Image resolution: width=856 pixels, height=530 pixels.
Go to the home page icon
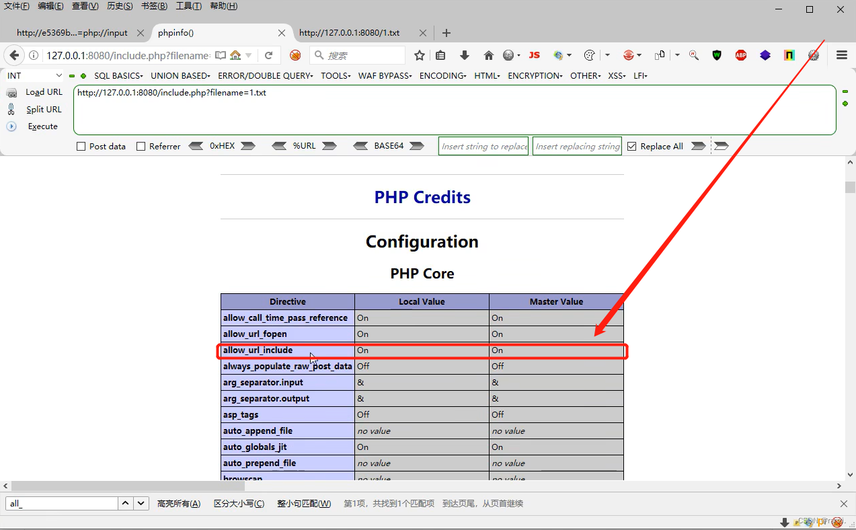pyautogui.click(x=489, y=55)
